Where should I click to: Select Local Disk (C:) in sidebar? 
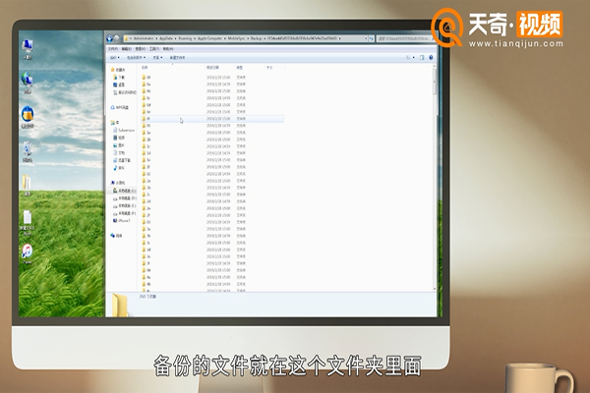(x=125, y=190)
